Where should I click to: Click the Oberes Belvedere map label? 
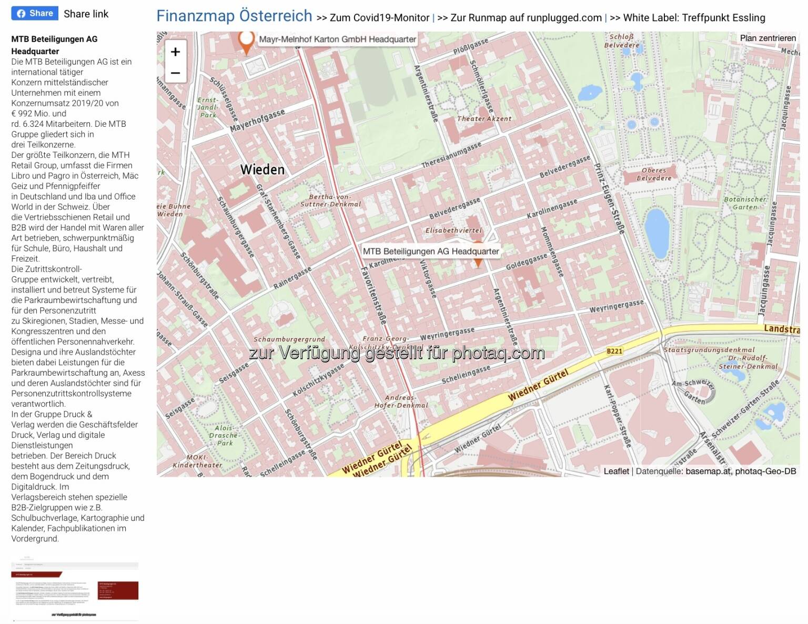pos(654,174)
